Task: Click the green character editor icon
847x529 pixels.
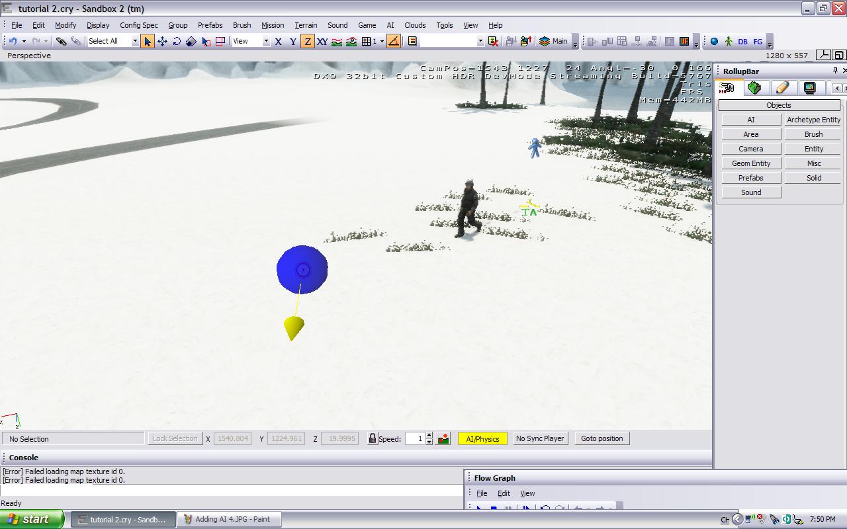Action: (x=729, y=41)
